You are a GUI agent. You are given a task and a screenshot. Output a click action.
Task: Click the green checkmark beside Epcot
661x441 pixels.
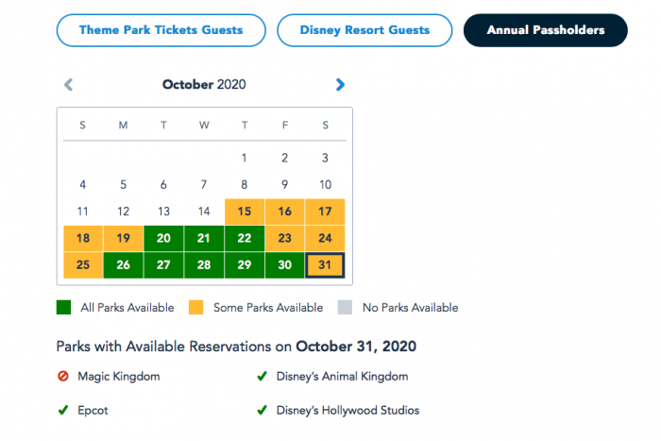(x=63, y=410)
